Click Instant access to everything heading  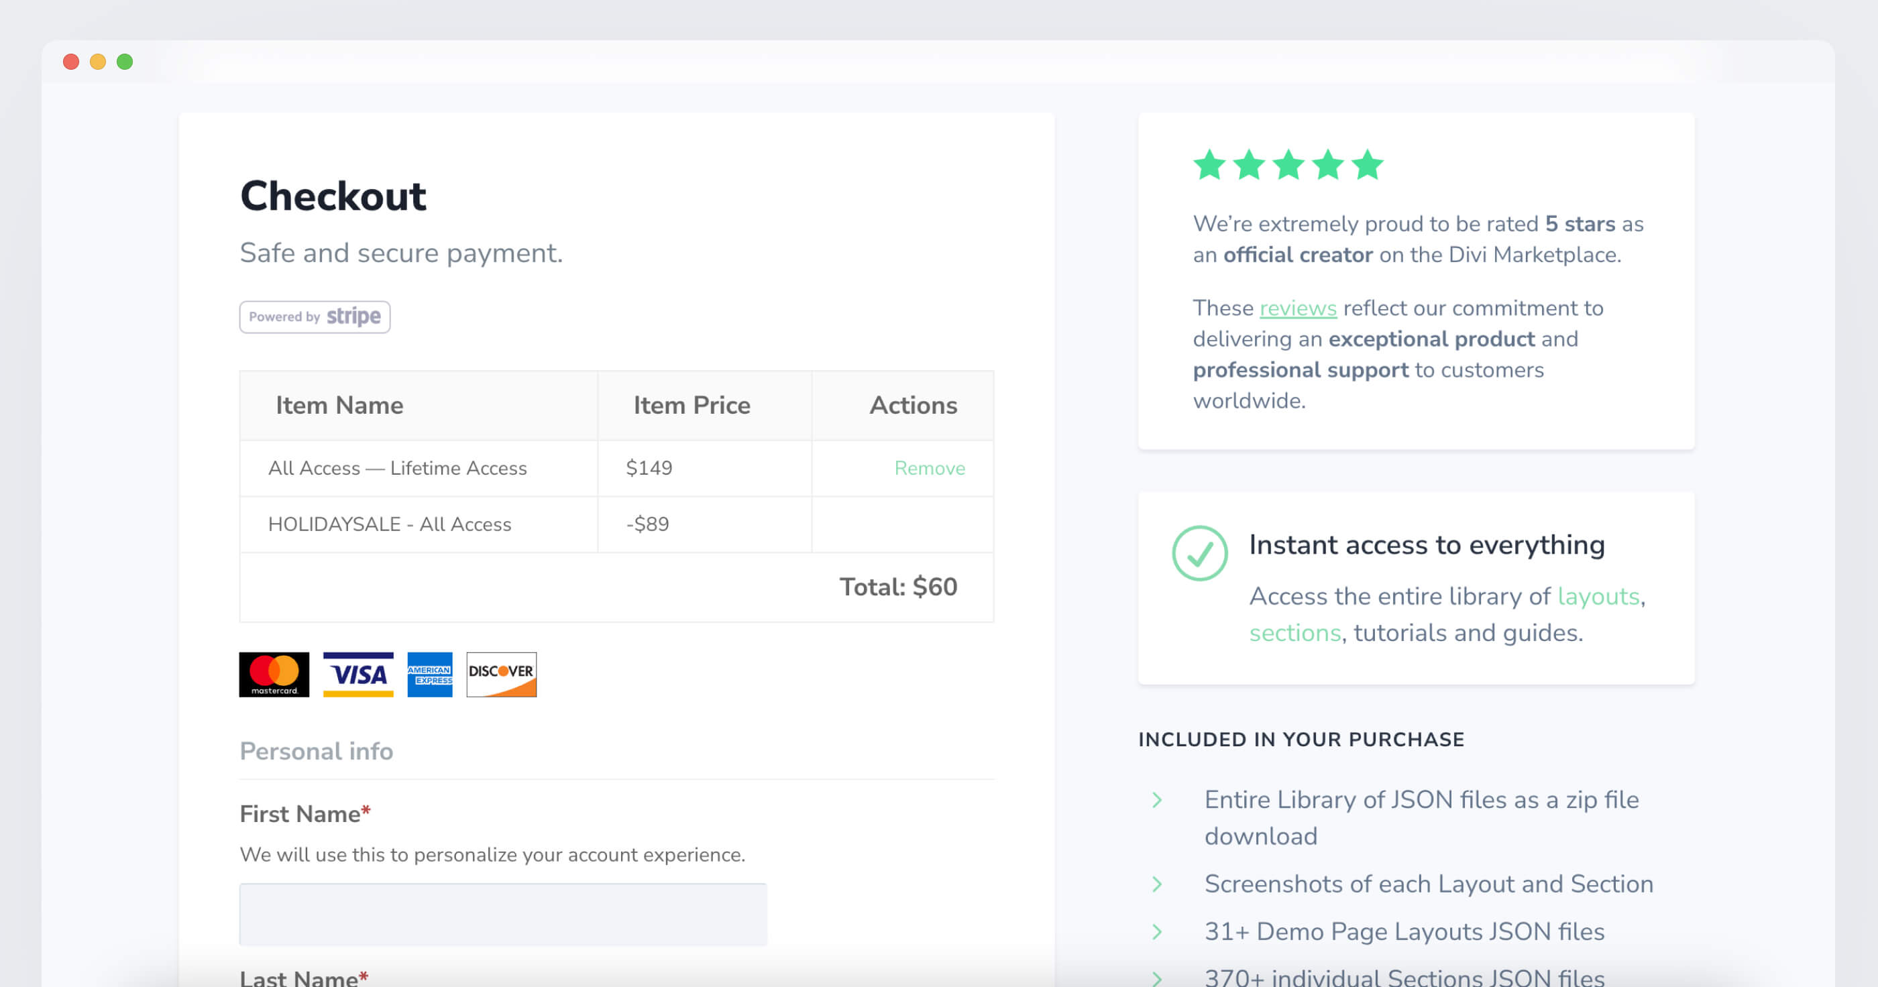[x=1427, y=544]
